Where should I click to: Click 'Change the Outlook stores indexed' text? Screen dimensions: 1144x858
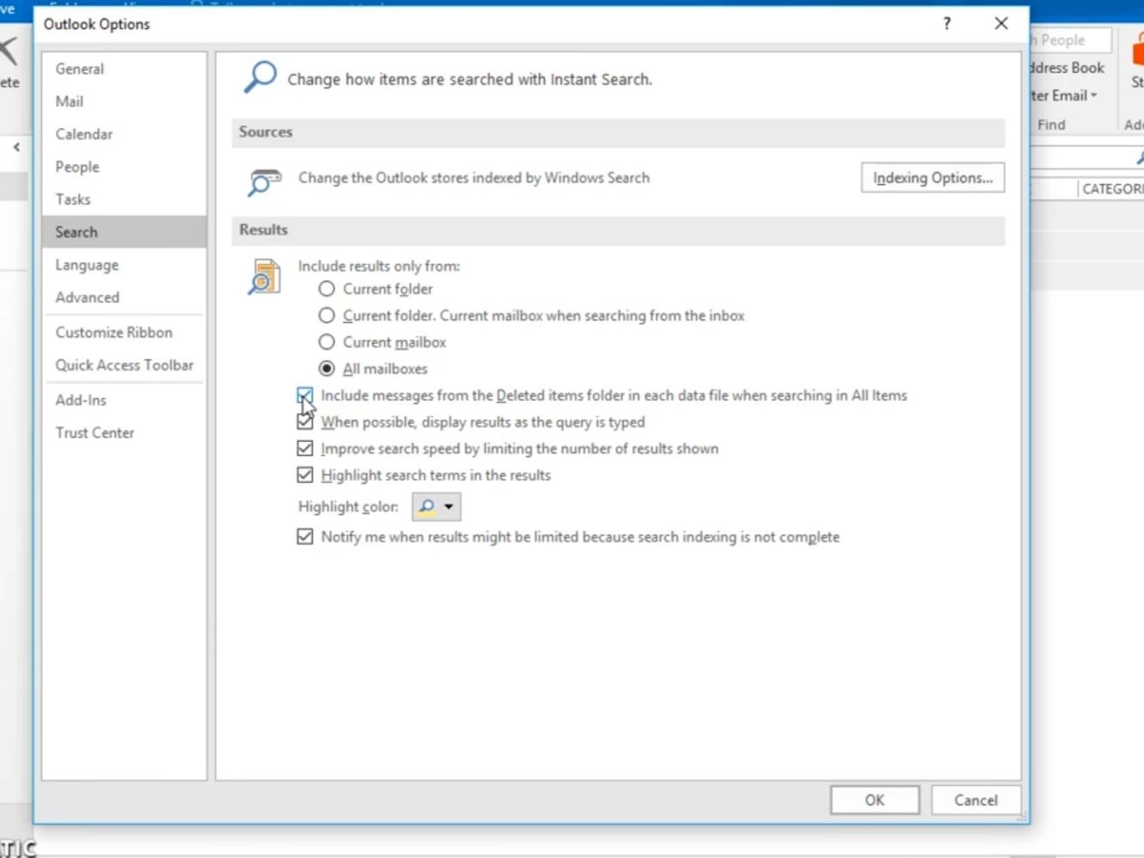point(474,178)
